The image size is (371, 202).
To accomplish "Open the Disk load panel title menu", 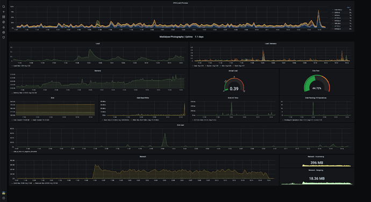I will coord(180,125).
